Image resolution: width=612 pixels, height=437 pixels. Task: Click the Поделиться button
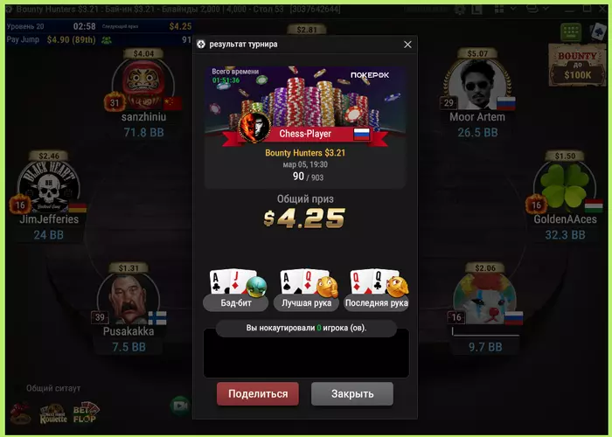tap(258, 393)
